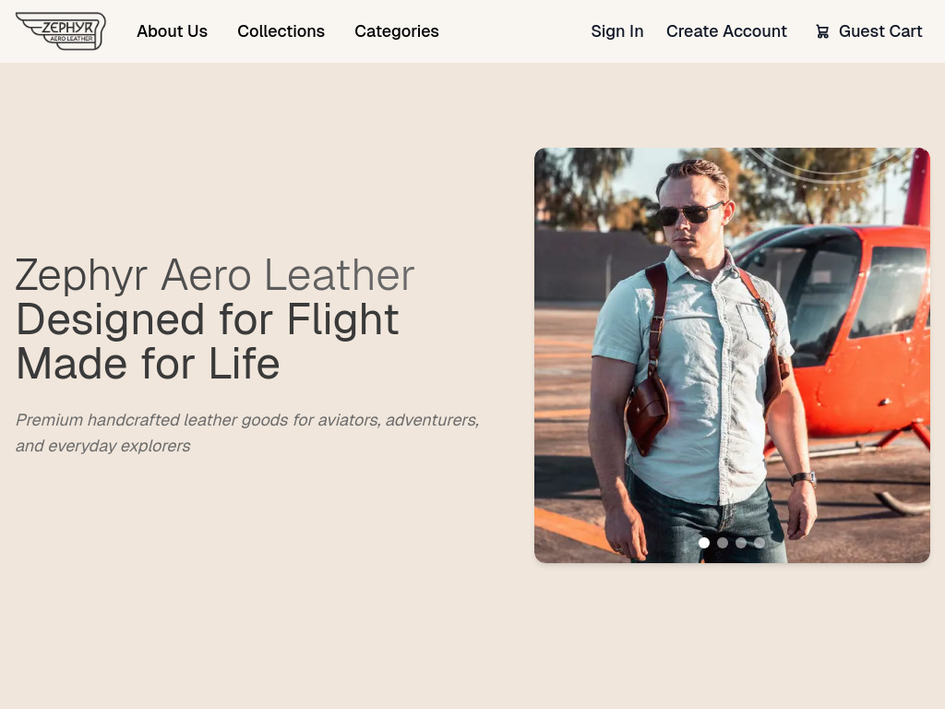Jump to the third carousel slide dot

tap(741, 543)
